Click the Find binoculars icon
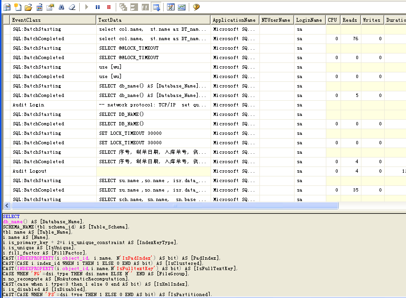 click(x=61, y=7)
